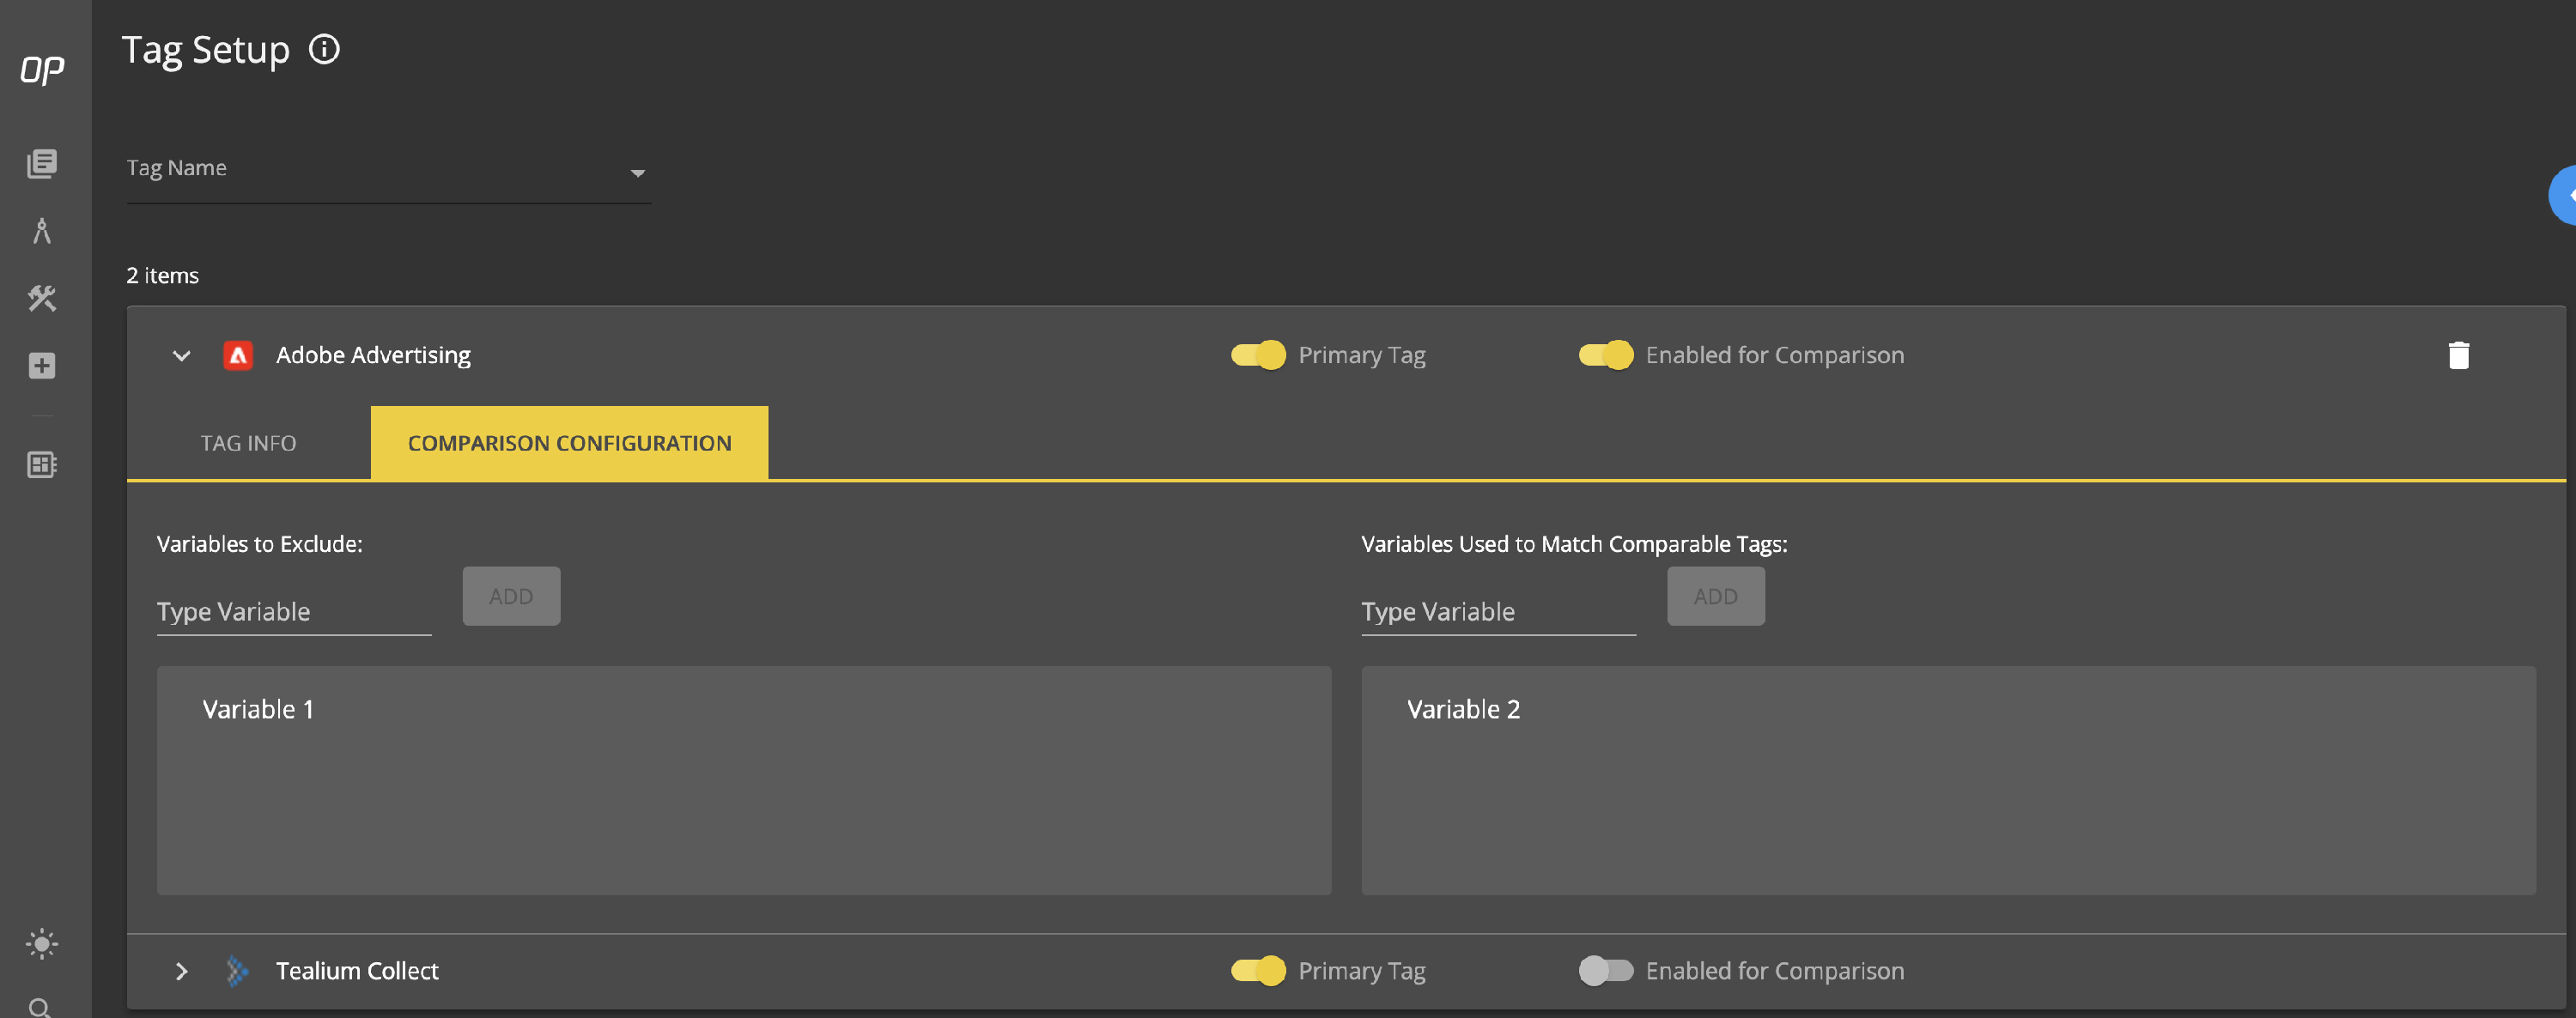Image resolution: width=2576 pixels, height=1018 pixels.
Task: Toggle Primary Tag for Adobe Advertising
Action: click(1258, 355)
